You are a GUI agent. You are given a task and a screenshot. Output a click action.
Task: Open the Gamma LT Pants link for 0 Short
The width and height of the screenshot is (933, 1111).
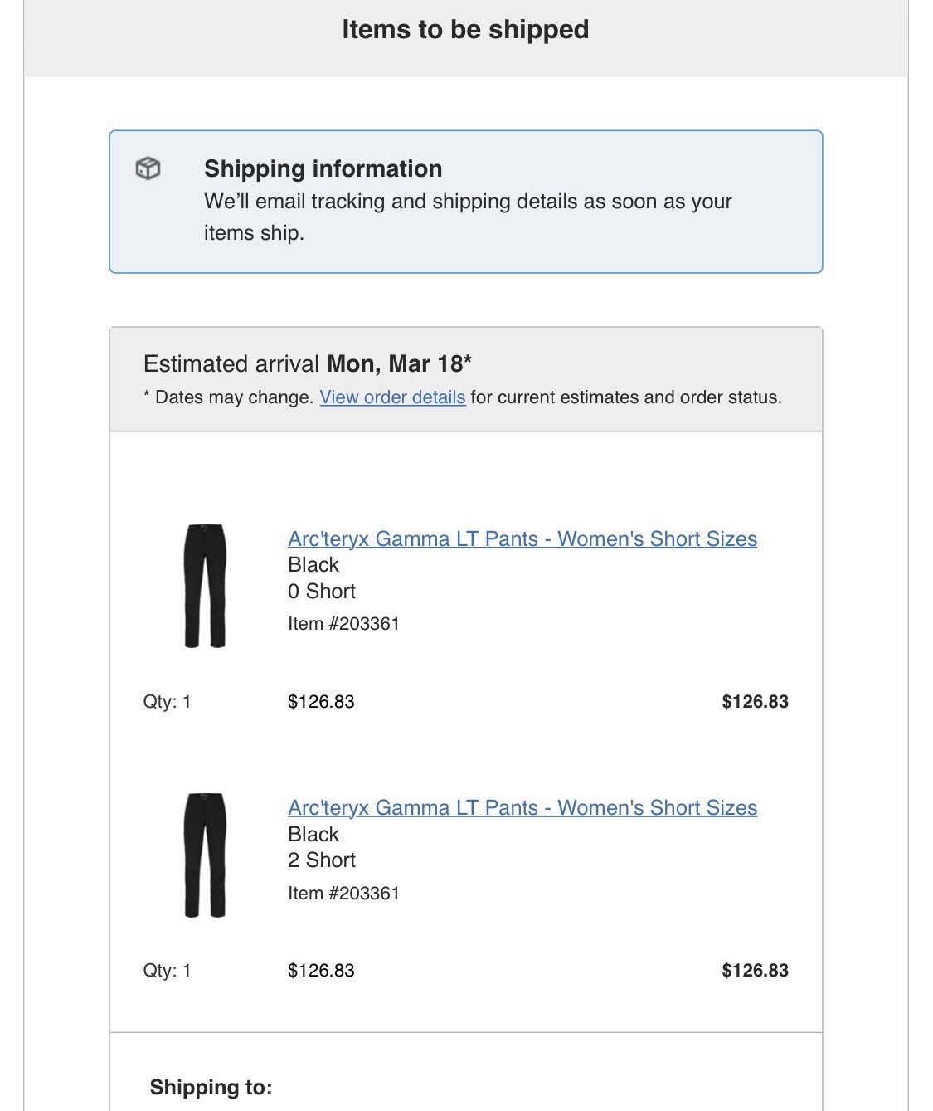(522, 538)
